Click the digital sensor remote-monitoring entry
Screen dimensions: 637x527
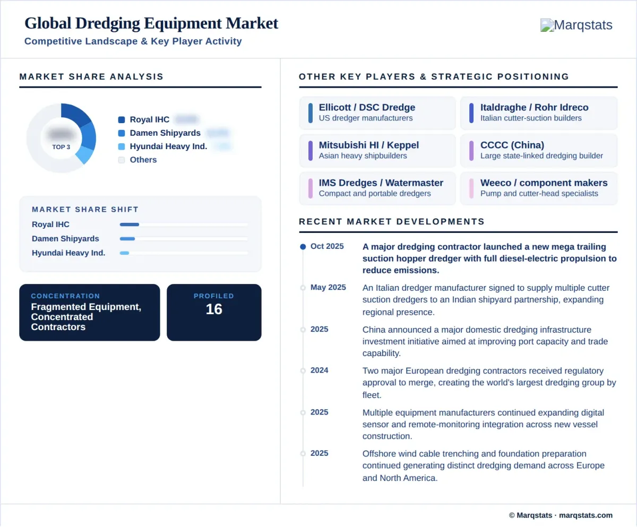[x=483, y=424]
